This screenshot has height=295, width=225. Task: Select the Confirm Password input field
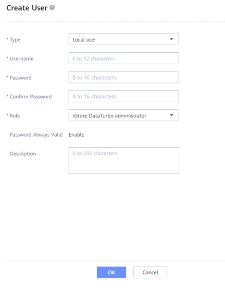[124, 96]
